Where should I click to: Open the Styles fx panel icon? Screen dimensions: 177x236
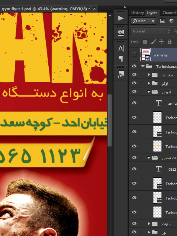click(121, 74)
